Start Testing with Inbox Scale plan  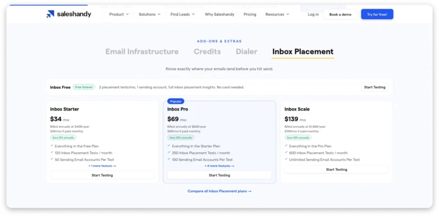point(337,170)
